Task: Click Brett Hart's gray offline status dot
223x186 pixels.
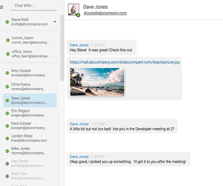Action: [x=7, y=176]
